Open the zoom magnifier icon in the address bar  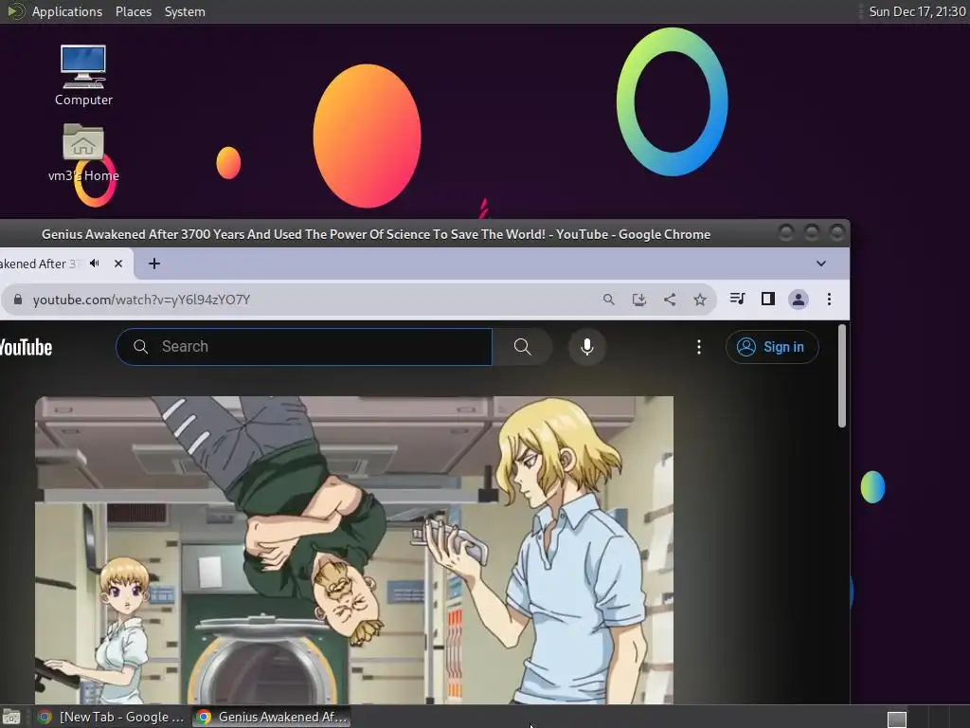[609, 300]
